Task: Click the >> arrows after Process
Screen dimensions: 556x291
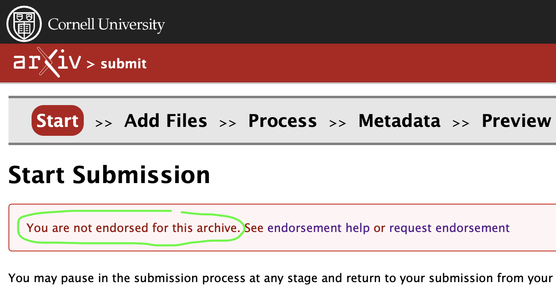Action: coord(337,123)
